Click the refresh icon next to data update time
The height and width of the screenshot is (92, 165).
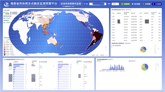point(63,7)
